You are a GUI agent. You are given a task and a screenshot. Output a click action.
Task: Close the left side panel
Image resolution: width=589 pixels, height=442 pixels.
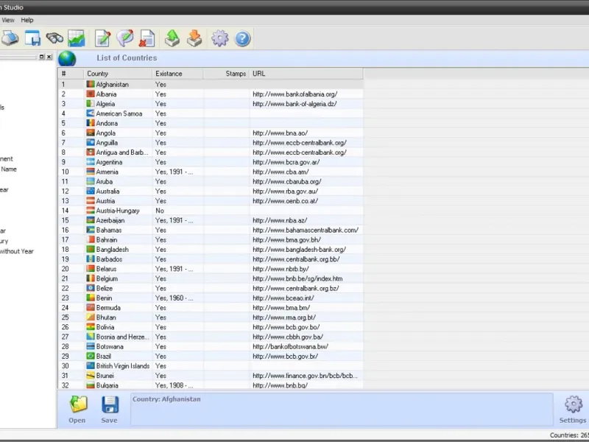tap(49, 57)
